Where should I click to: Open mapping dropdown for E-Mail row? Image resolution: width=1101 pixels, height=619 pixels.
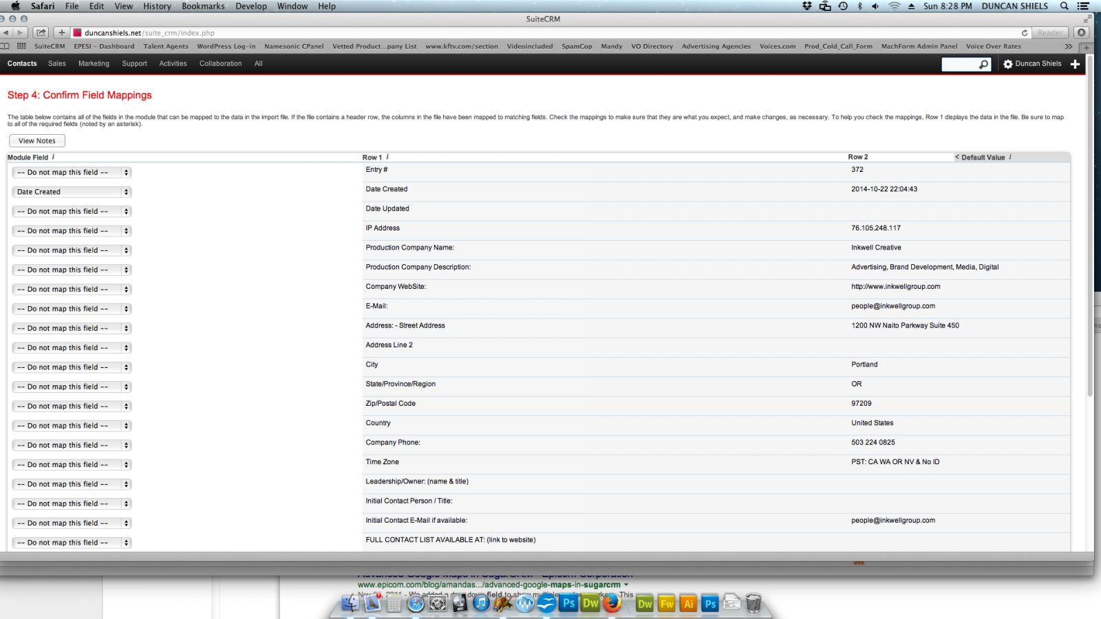click(72, 309)
